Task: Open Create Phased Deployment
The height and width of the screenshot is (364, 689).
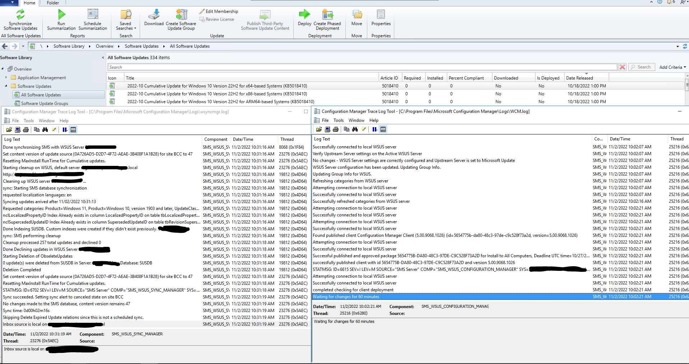Action: 327,20
